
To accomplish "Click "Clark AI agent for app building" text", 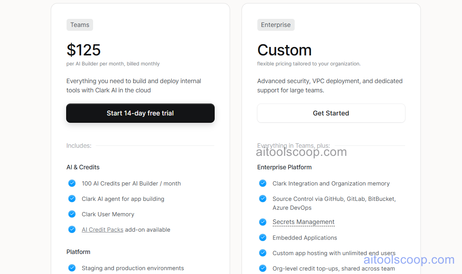I will [x=123, y=199].
